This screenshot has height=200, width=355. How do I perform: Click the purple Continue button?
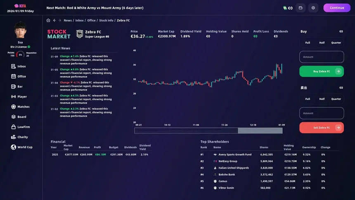337,8
